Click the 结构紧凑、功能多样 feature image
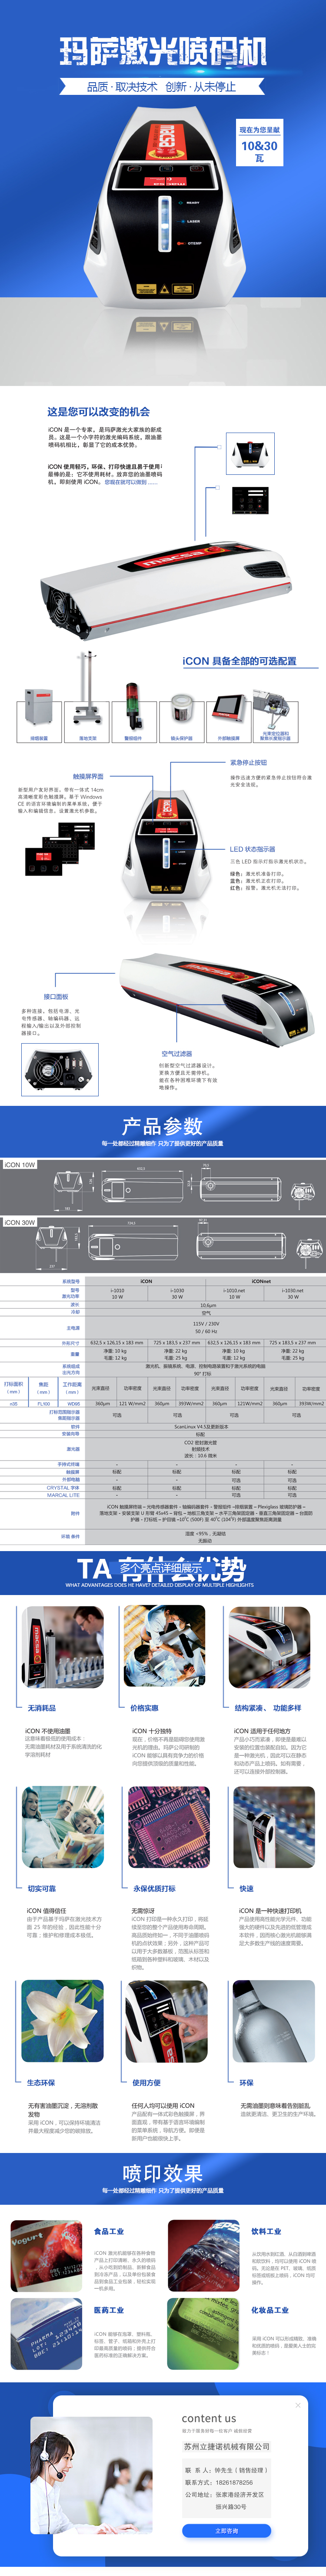 [x=270, y=1646]
